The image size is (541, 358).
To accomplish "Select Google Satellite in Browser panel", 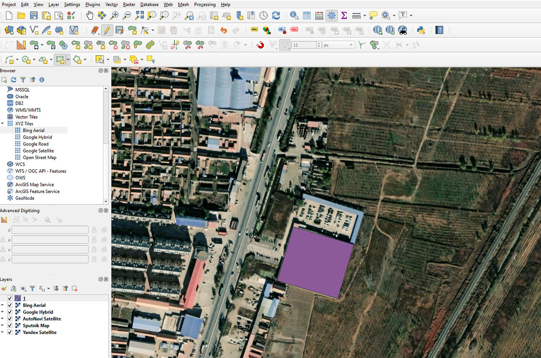I will pos(38,151).
